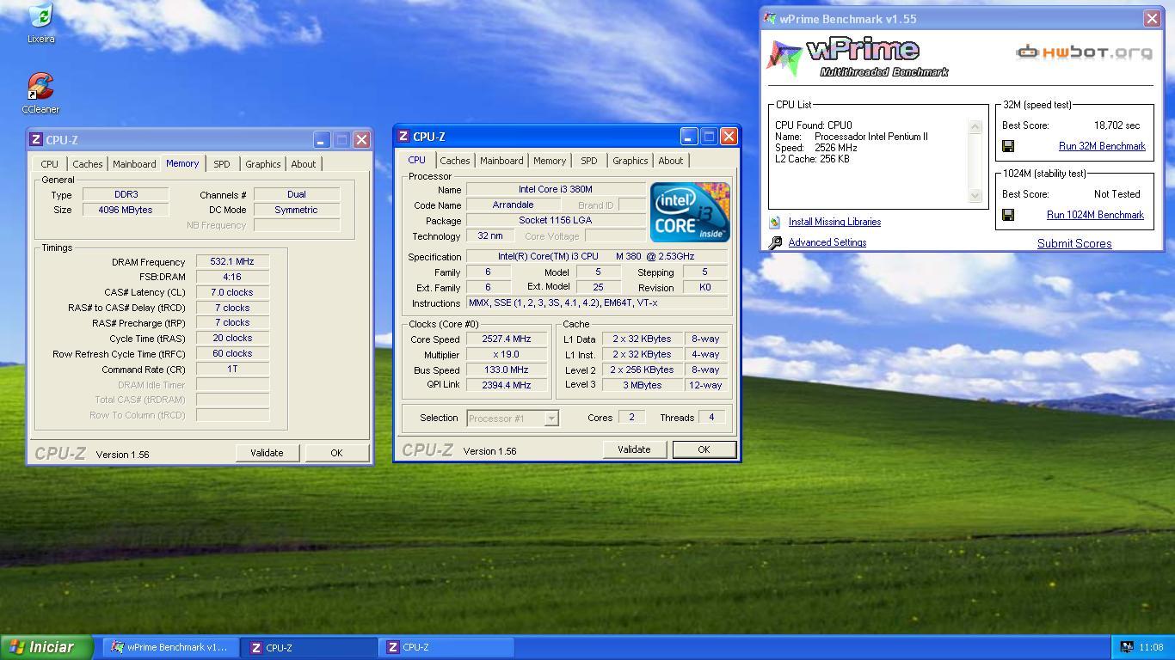The width and height of the screenshot is (1175, 660).
Task: Click the system tray icon near the clock
Action: pyautogui.click(x=1126, y=647)
